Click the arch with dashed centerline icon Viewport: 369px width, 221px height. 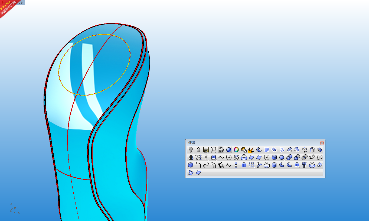pyautogui.click(x=312, y=150)
